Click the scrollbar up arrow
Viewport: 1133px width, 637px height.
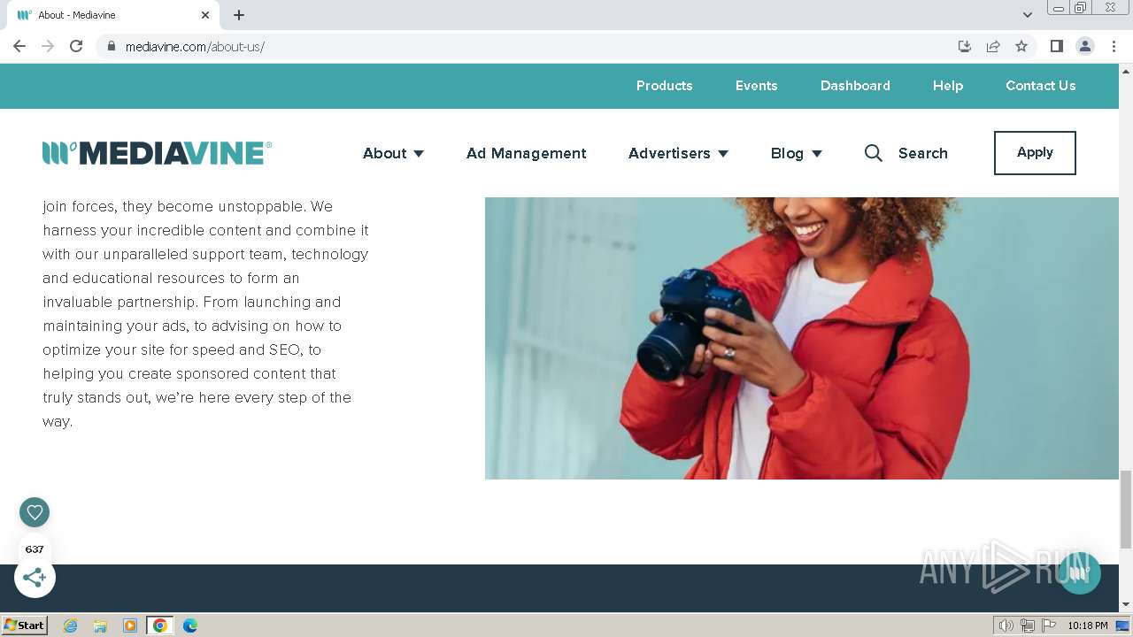1126,71
